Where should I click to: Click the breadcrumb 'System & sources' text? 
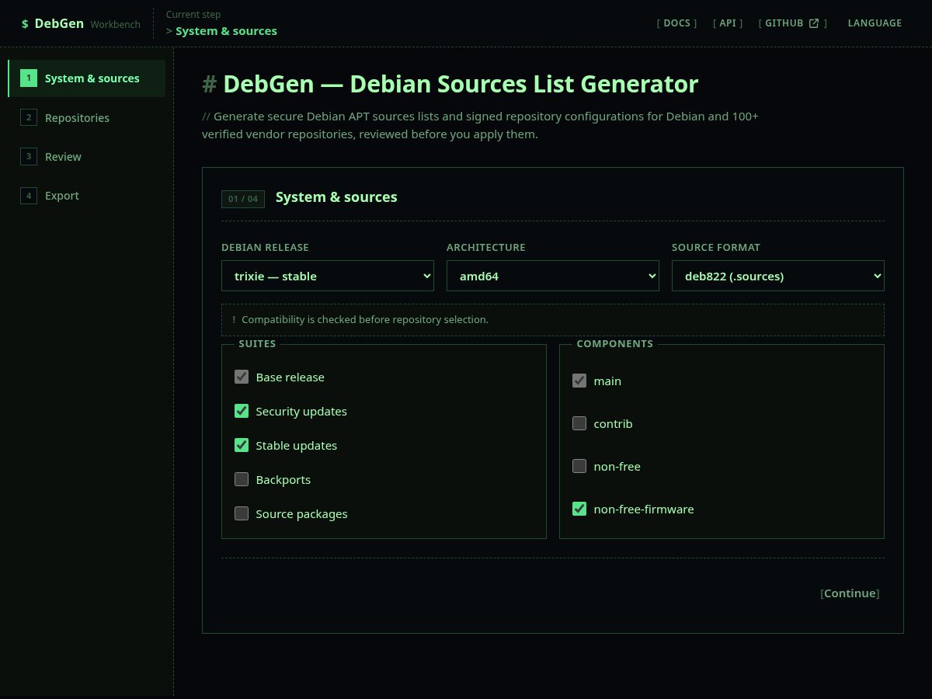coord(226,31)
